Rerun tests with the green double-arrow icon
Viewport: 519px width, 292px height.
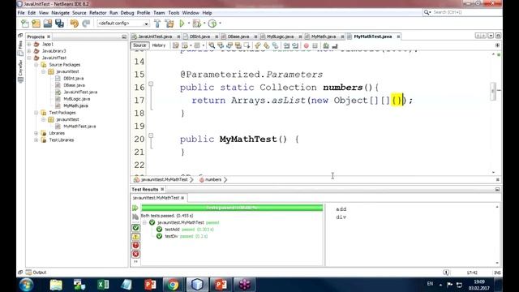135,208
